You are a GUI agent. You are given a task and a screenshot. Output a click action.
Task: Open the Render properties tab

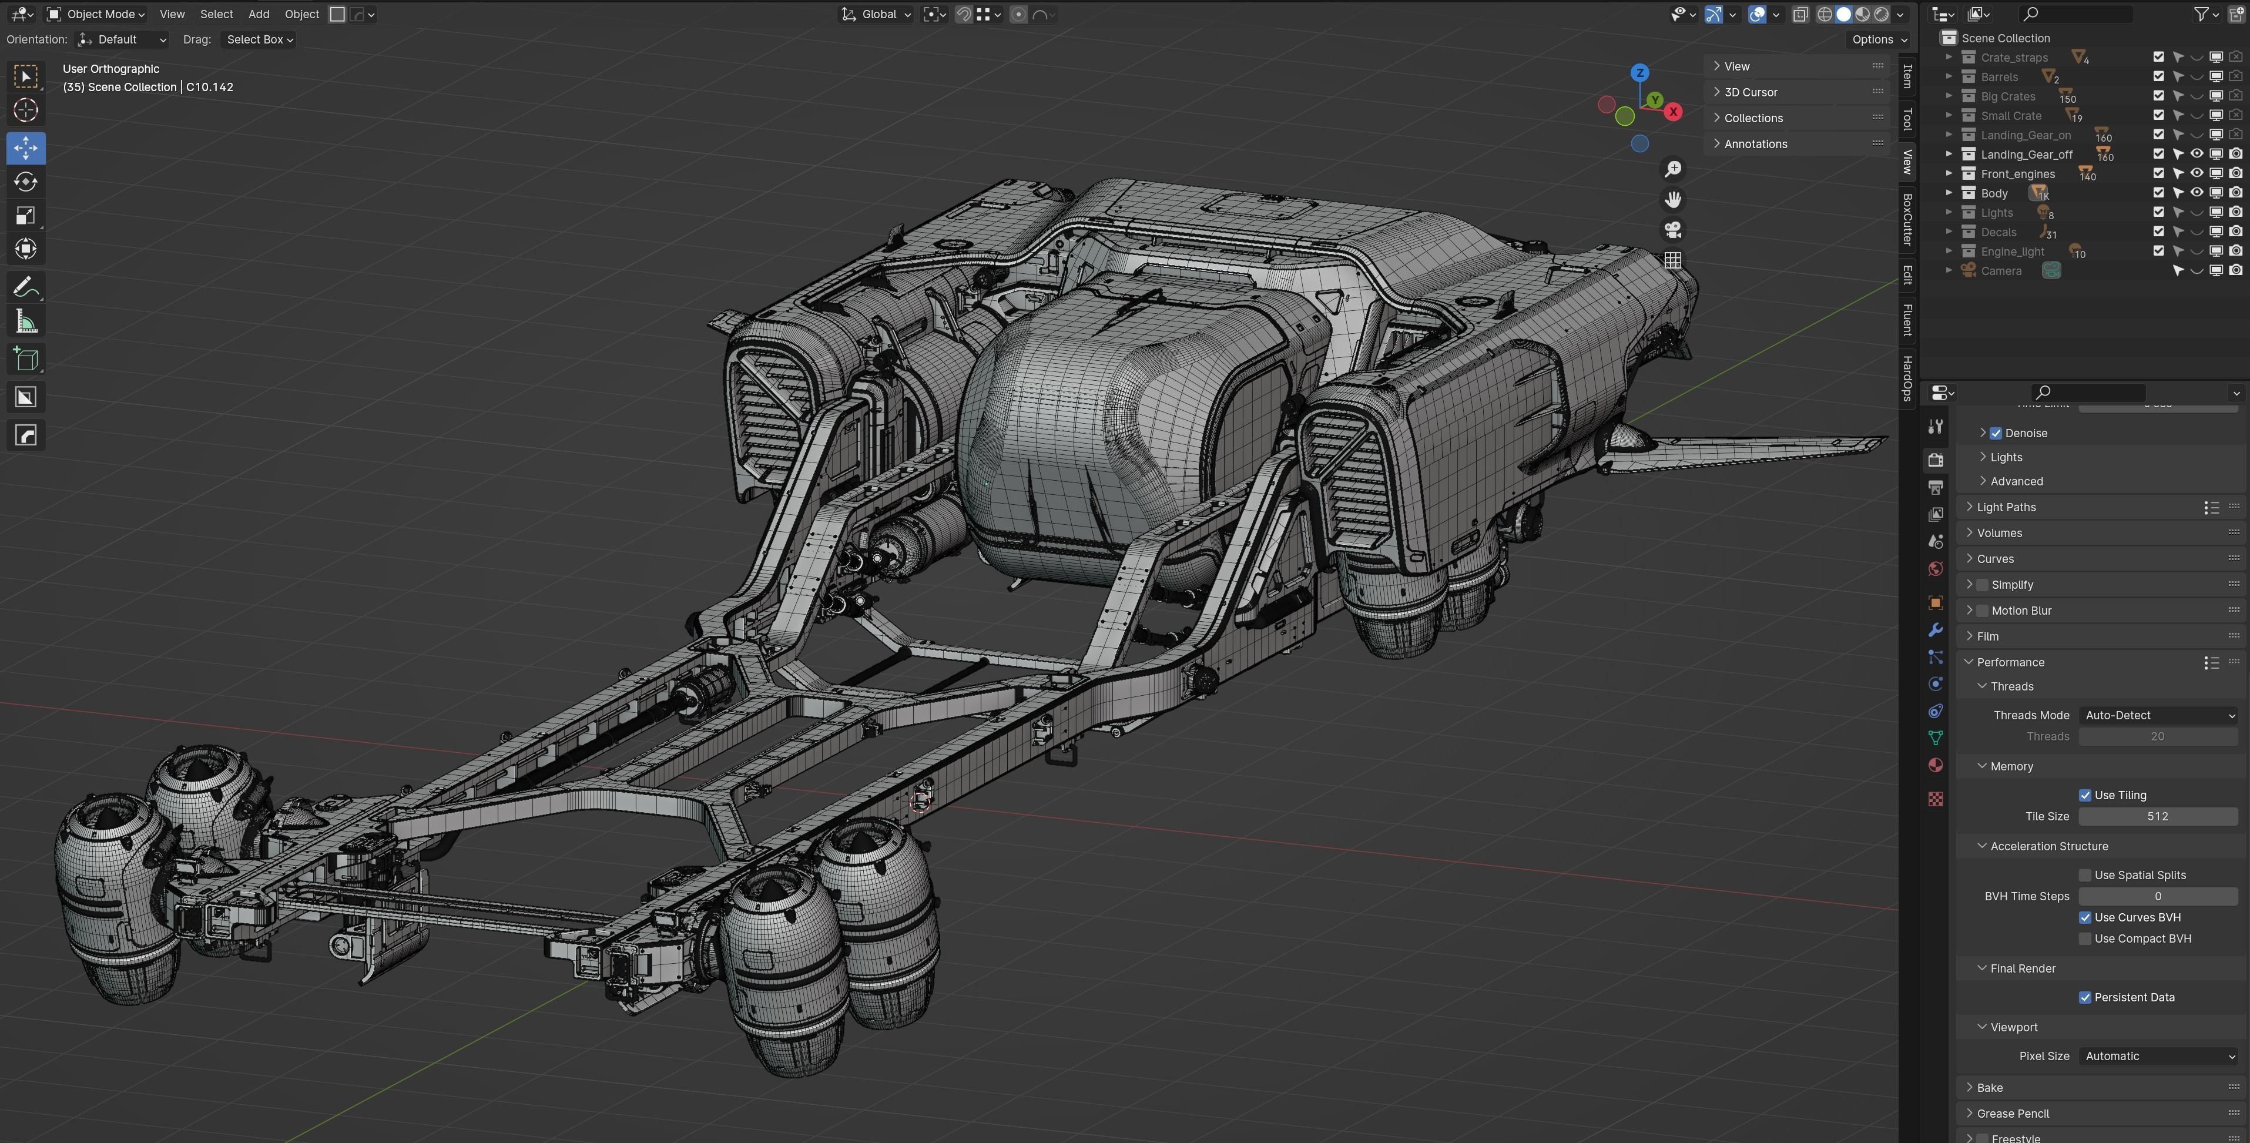point(1936,460)
